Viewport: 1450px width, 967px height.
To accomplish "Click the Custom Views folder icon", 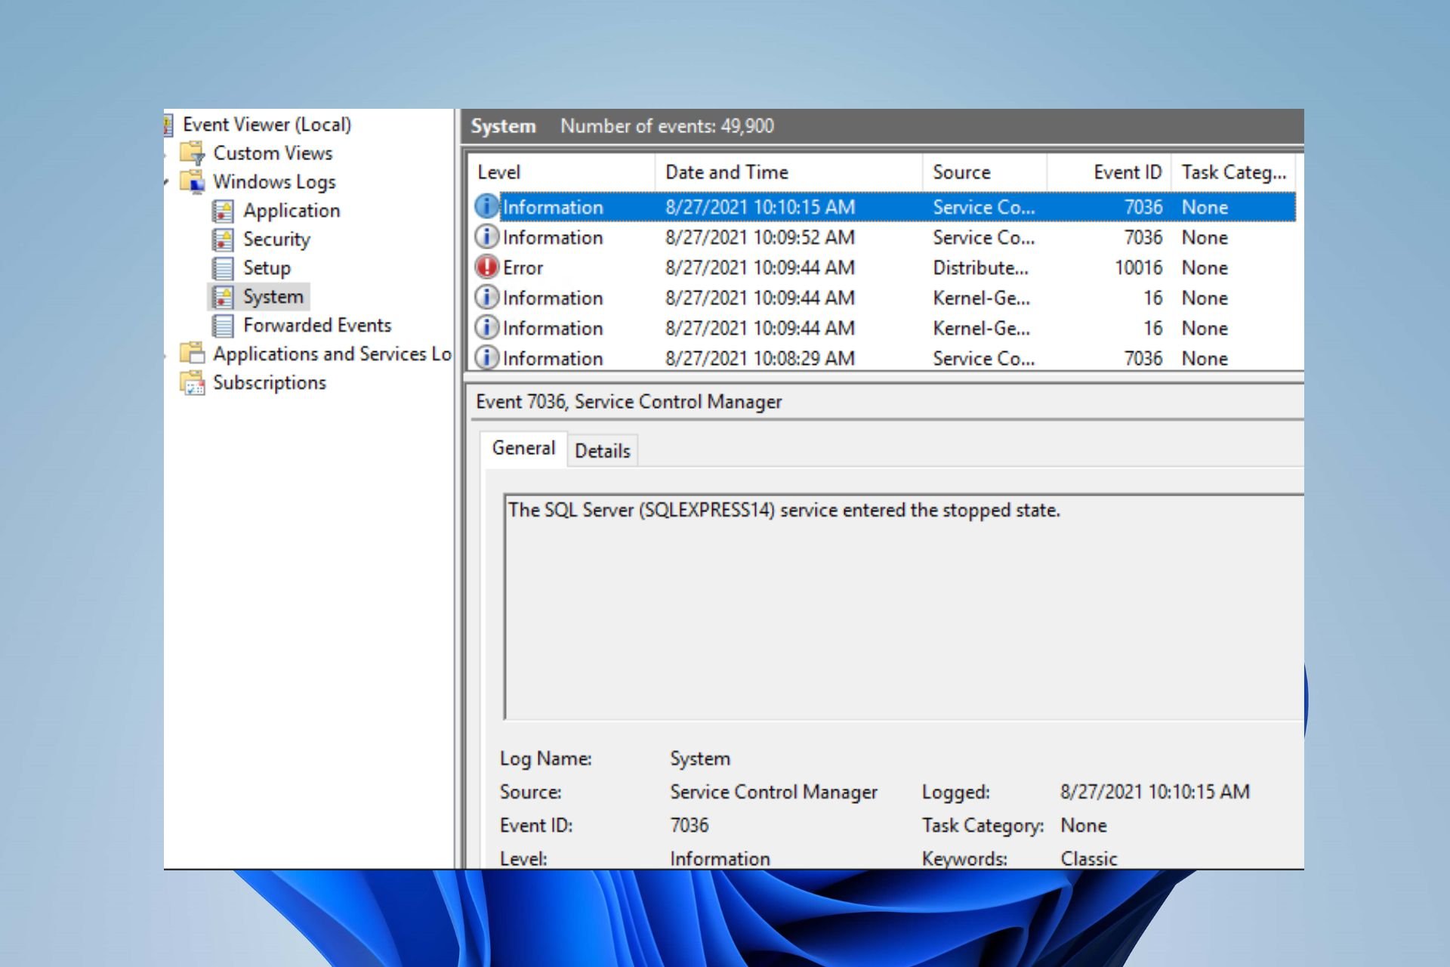I will pos(193,153).
